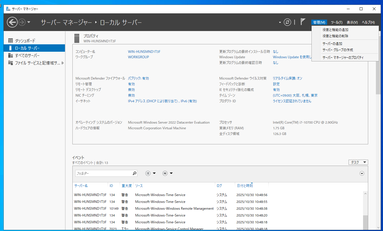Click the back navigation arrow button

[12, 22]
